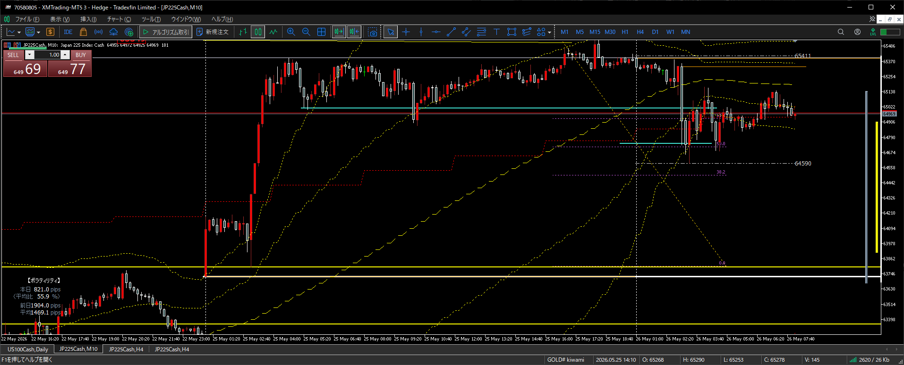Select the JP225Cash,M10 chart tab
This screenshot has width=904, height=365.
coord(78,349)
